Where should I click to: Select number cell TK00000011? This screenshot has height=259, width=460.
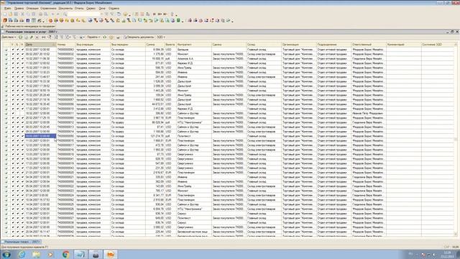pyautogui.click(x=66, y=114)
